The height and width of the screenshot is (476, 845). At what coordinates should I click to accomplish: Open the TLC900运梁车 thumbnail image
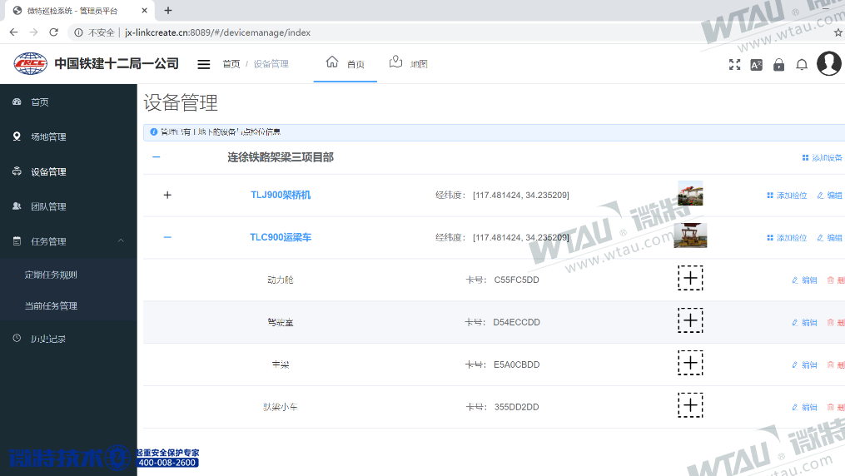click(690, 236)
